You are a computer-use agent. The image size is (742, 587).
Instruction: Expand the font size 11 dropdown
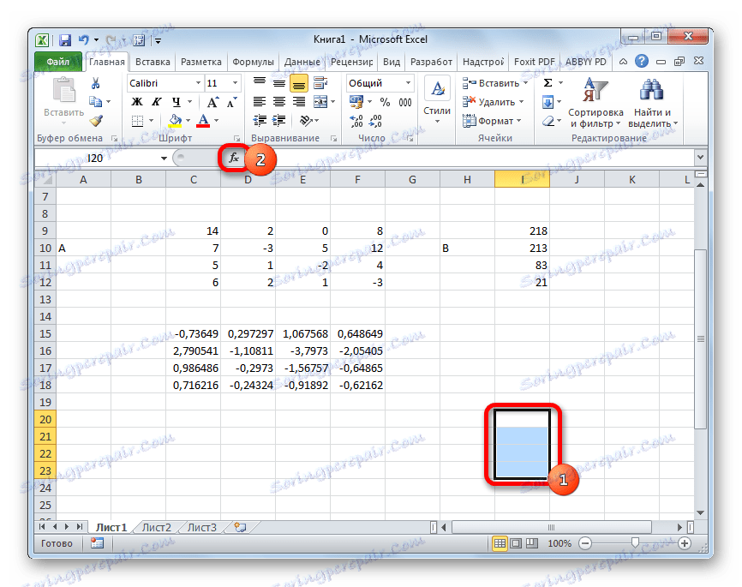(x=235, y=83)
